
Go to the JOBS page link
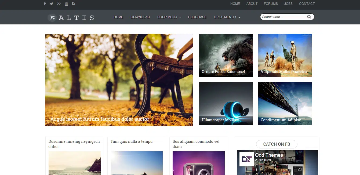point(288,4)
